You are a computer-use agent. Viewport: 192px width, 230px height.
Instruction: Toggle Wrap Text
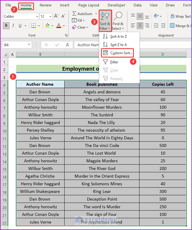(x=181, y=16)
